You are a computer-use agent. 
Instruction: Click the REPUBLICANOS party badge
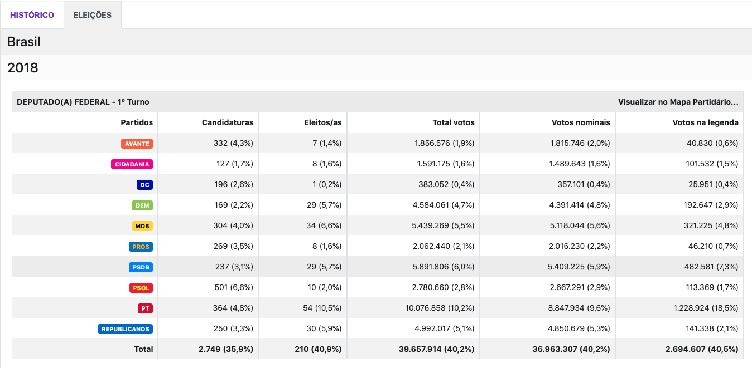click(x=126, y=329)
